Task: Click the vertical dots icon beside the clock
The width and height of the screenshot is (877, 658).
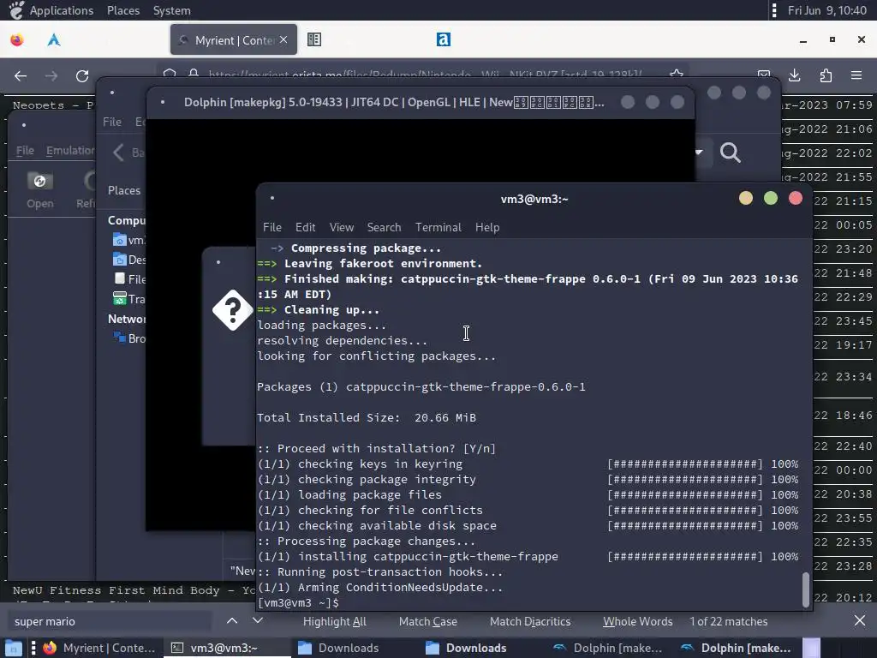Action: tap(774, 10)
